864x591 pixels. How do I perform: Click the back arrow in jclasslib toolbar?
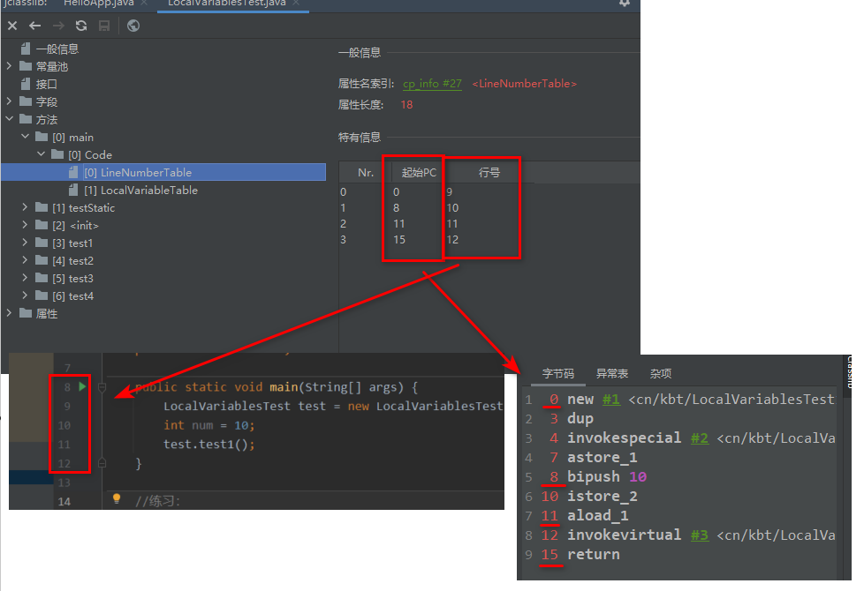pos(34,26)
